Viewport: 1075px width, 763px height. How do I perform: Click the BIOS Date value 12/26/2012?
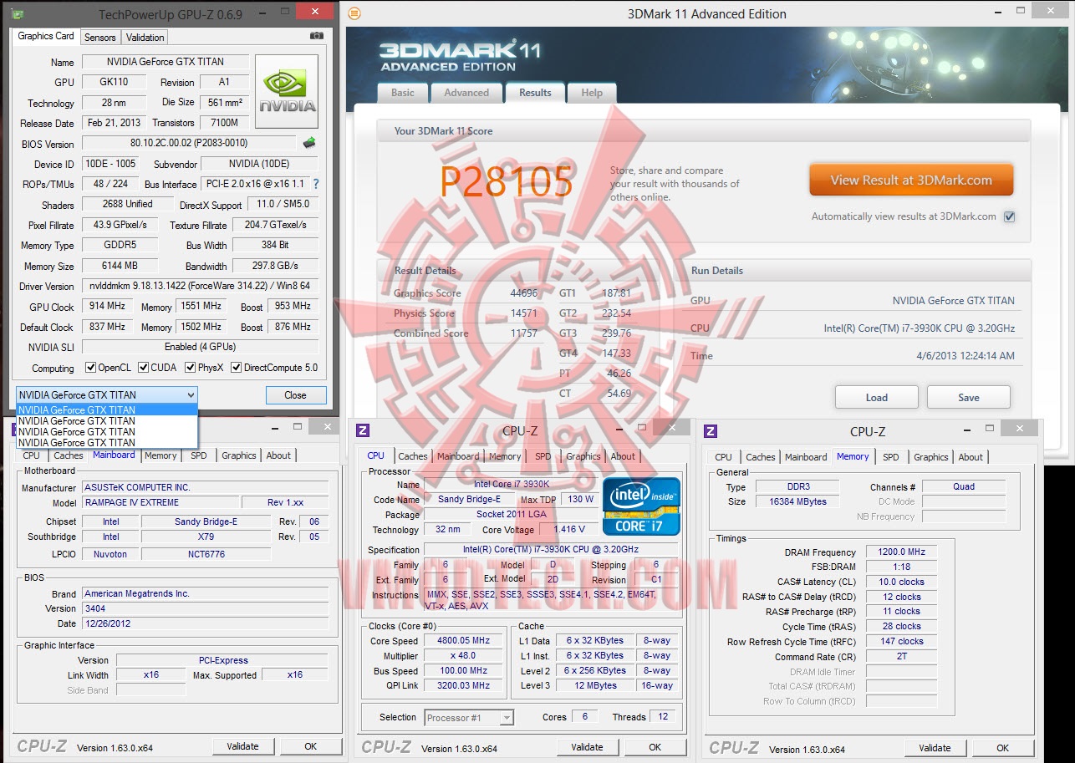coord(206,623)
